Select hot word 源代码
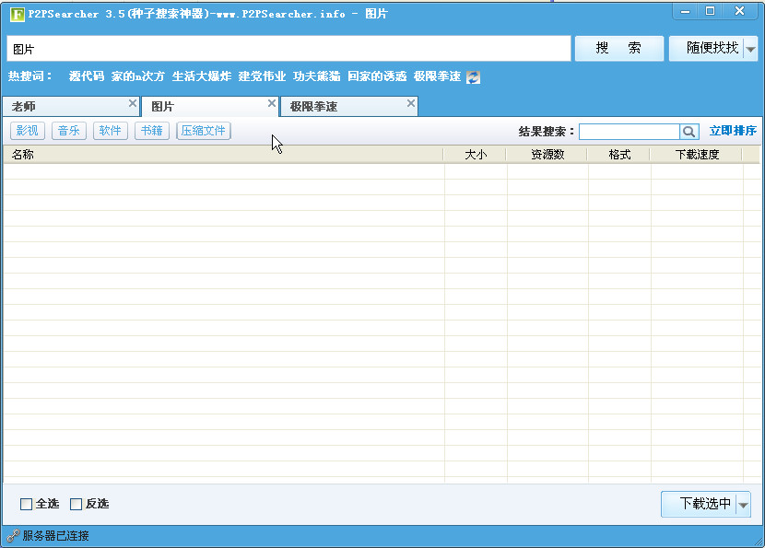This screenshot has height=548, width=765. coord(87,76)
